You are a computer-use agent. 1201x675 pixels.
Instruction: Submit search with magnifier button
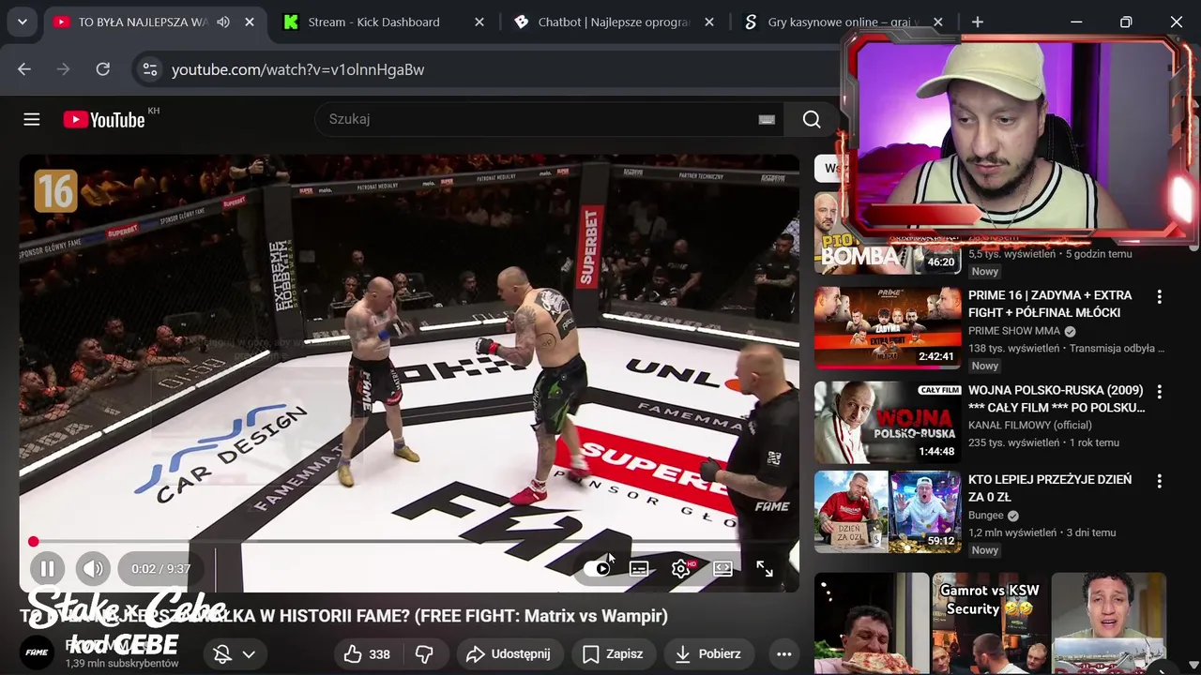click(x=812, y=119)
